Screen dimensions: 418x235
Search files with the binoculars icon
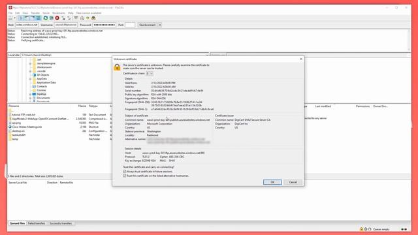(x=93, y=18)
